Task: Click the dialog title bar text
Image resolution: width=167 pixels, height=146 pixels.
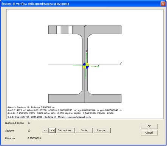Action: pos(35,4)
